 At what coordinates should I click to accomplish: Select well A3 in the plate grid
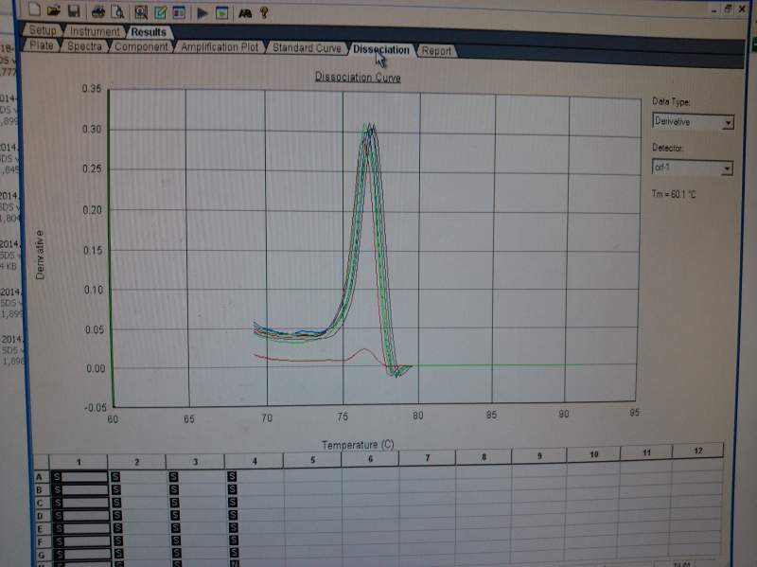tap(196, 477)
